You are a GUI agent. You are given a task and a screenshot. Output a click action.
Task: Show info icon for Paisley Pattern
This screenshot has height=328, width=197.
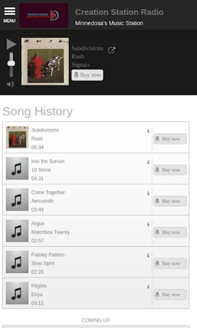click(148, 255)
